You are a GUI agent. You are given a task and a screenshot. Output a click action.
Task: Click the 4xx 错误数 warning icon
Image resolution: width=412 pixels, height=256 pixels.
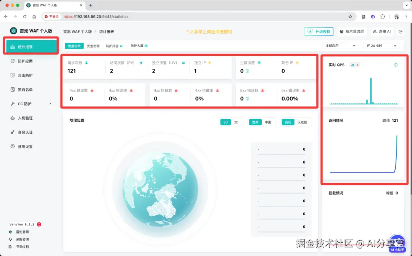[x=92, y=90]
